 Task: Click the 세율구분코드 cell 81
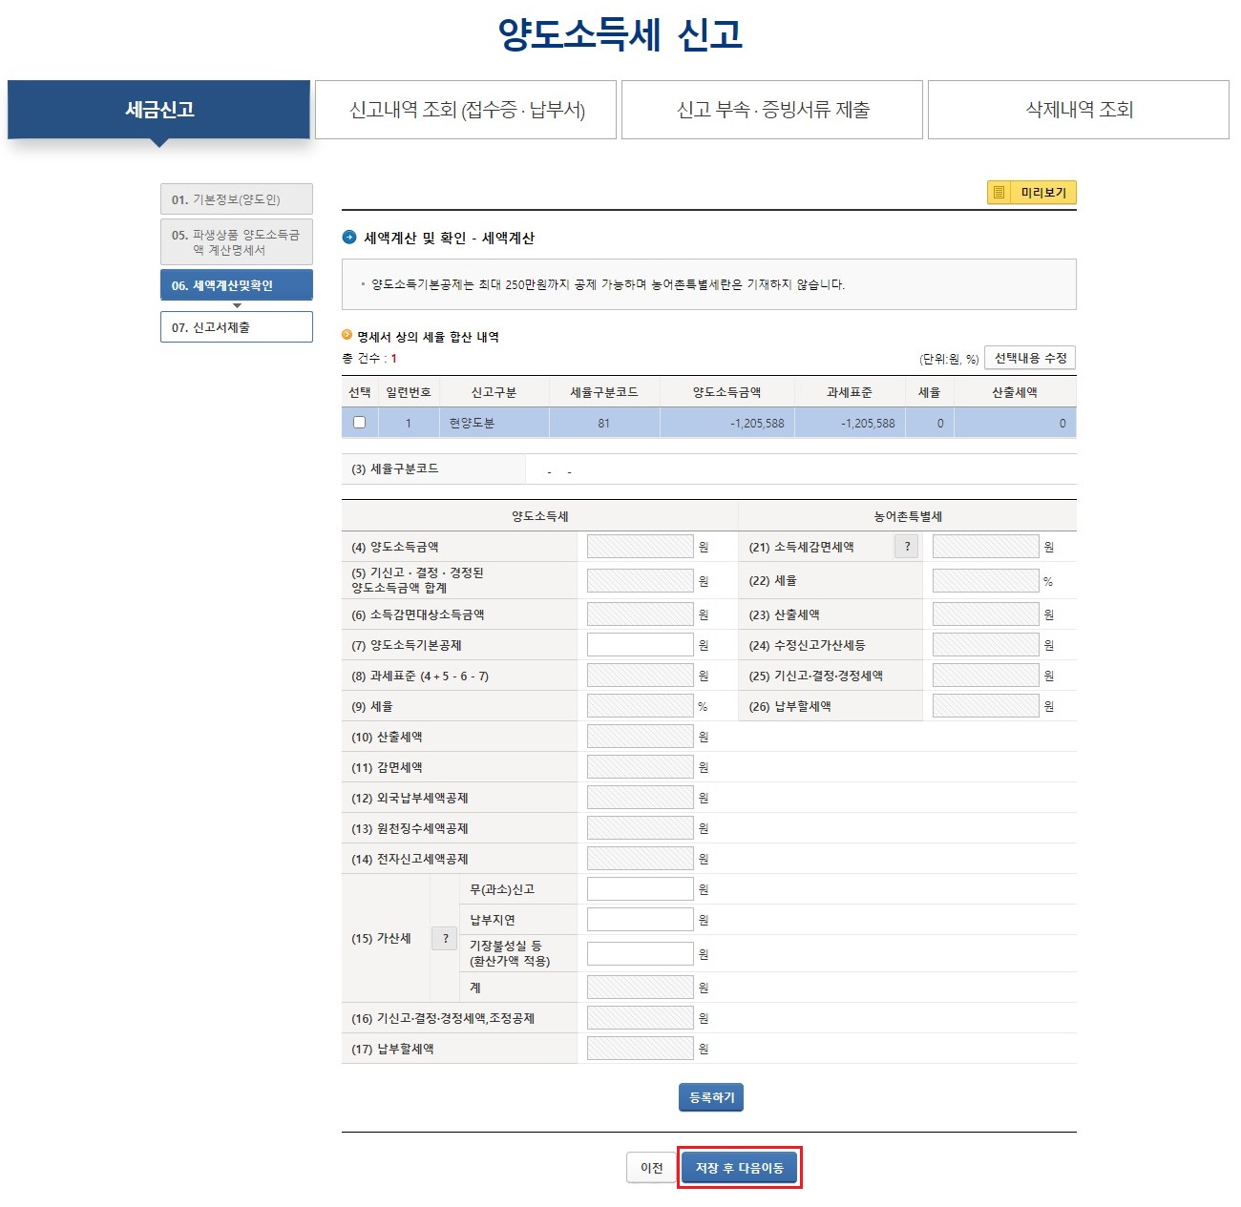[x=604, y=423]
